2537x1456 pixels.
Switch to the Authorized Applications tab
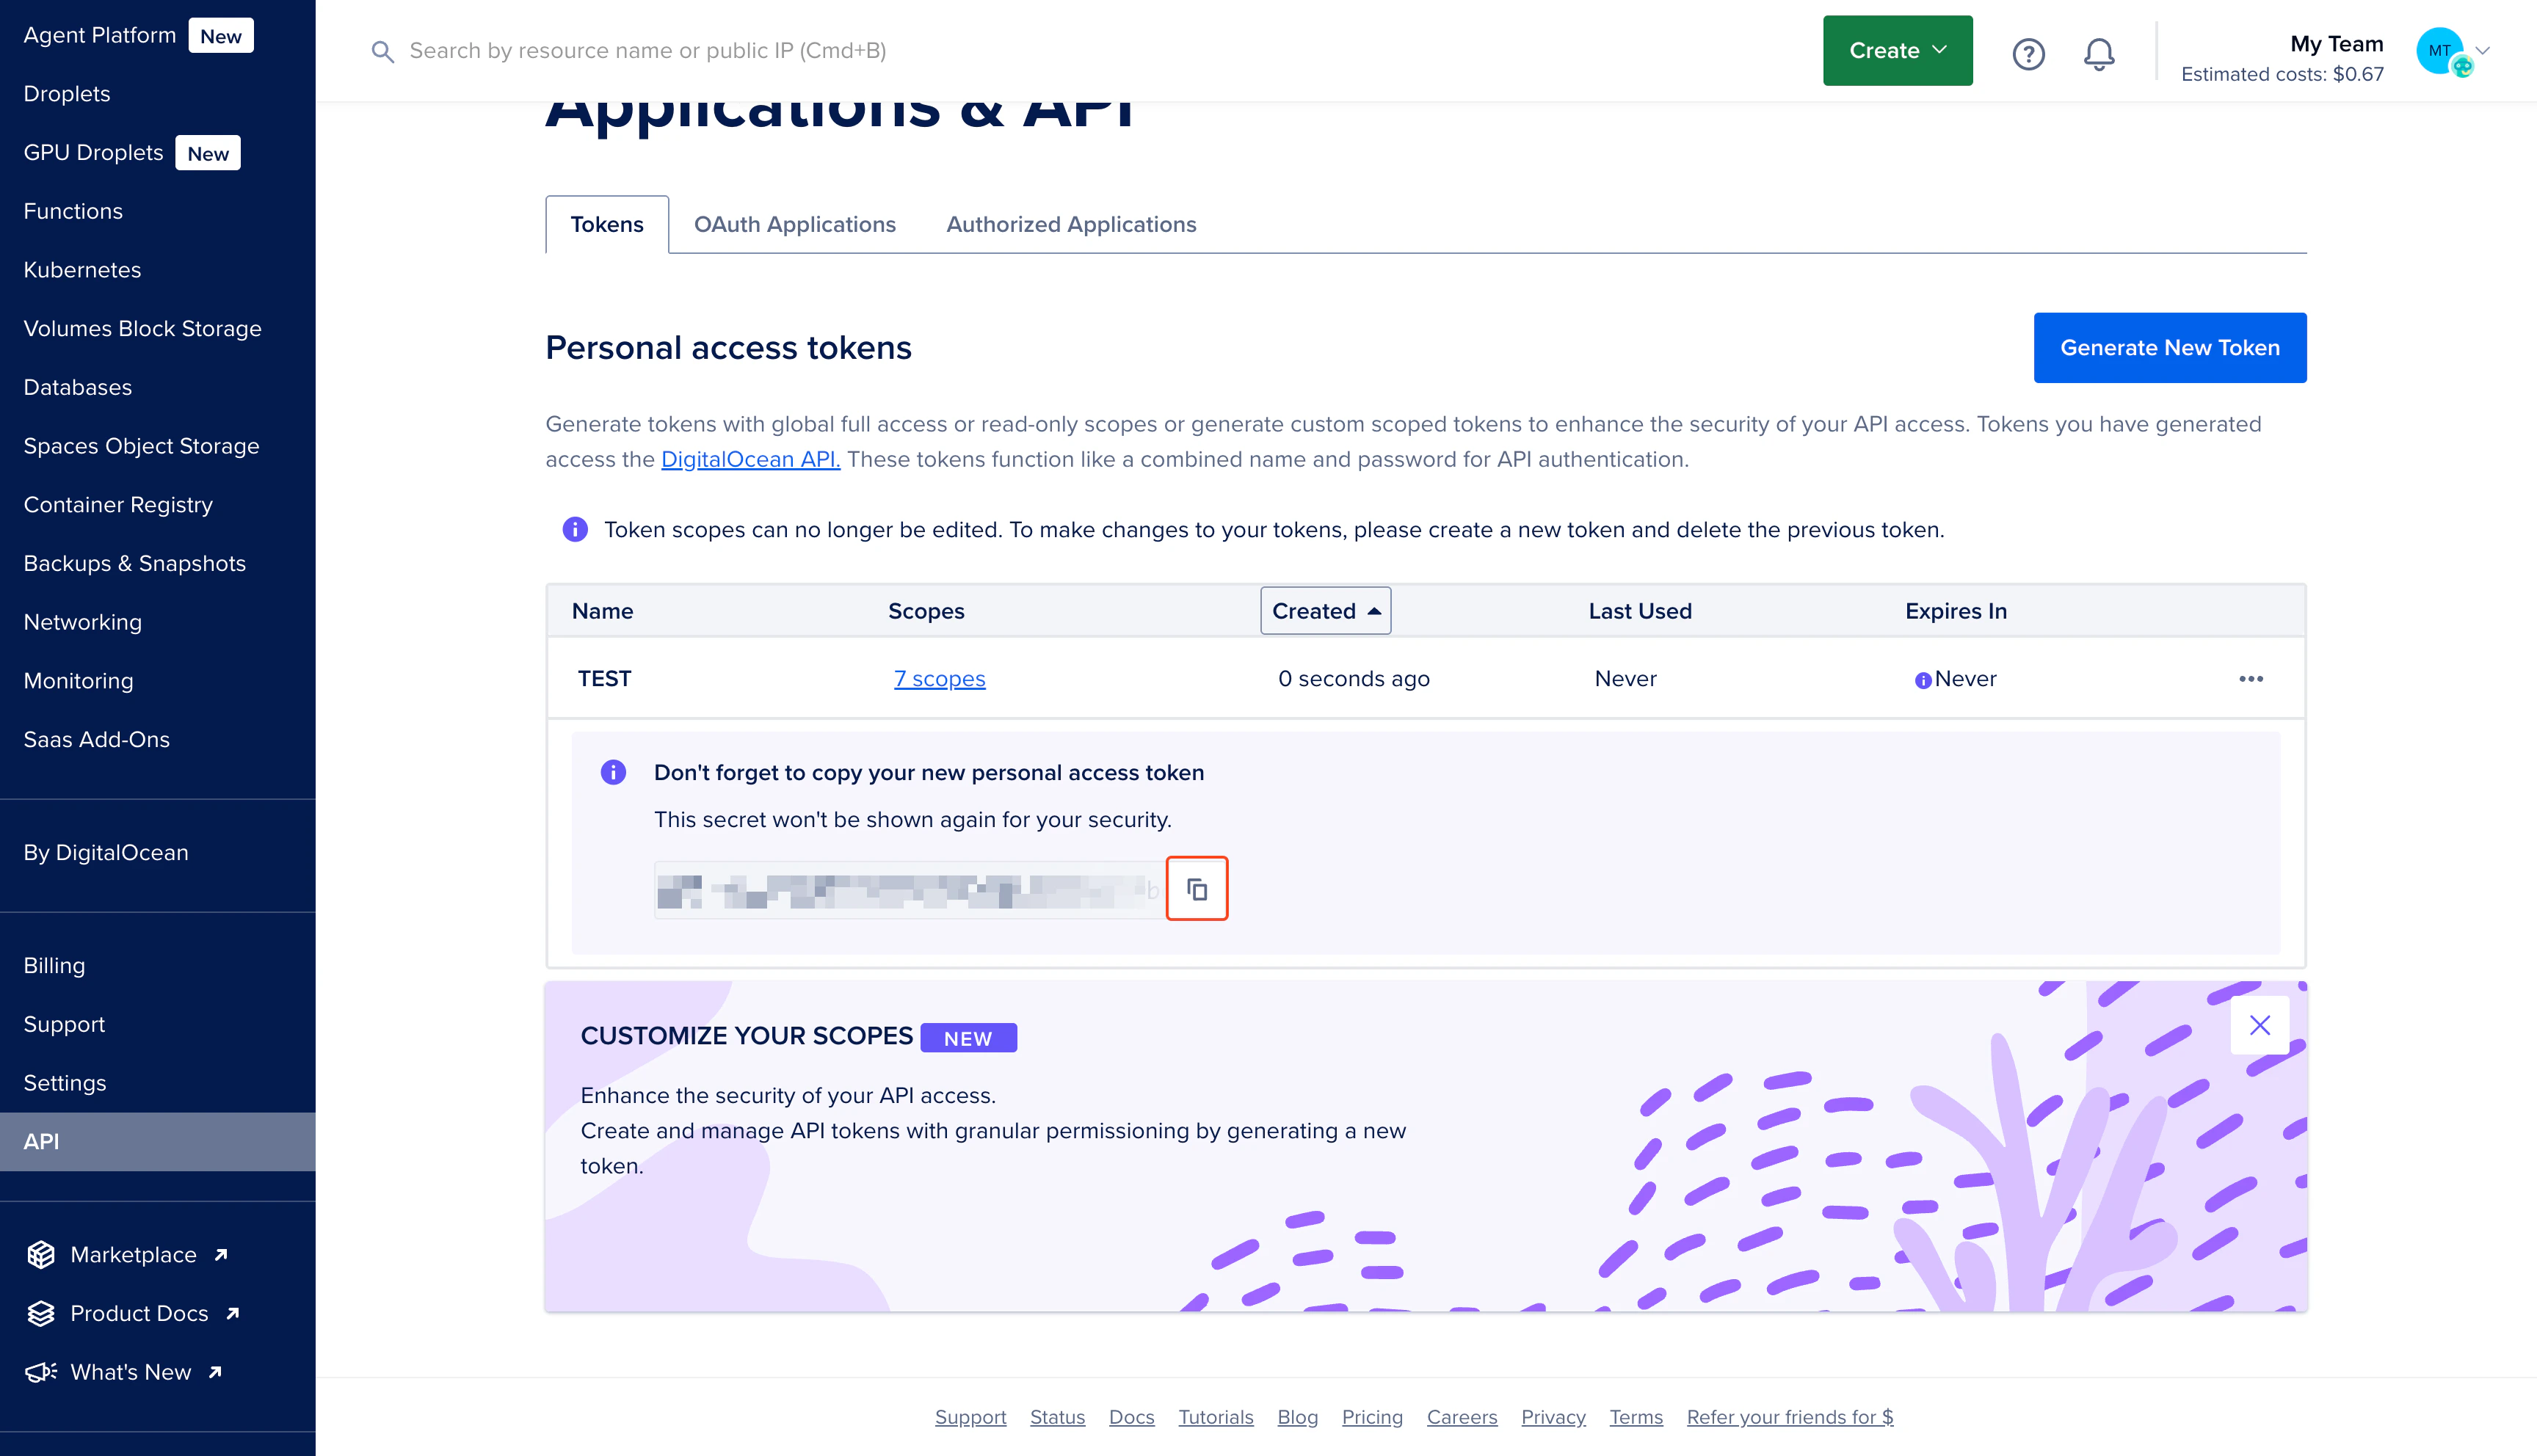point(1071,224)
